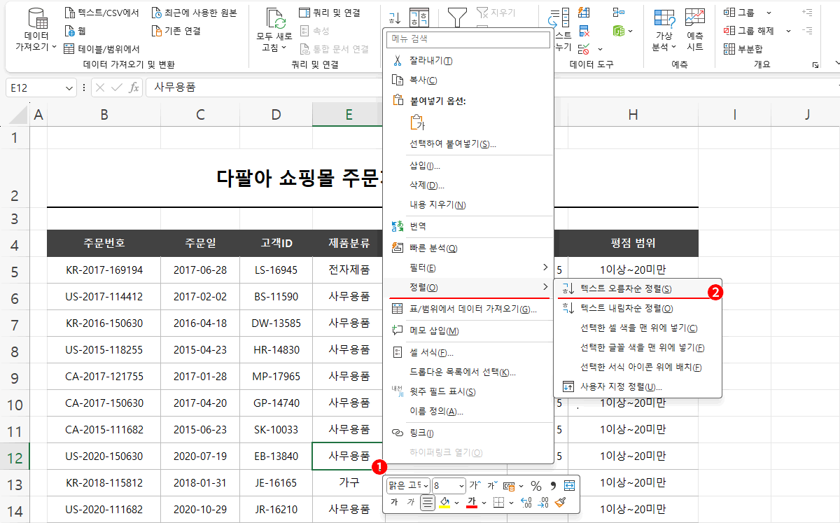
Task: Open the Get Data (데이터 가져오기) button
Action: pyautogui.click(x=36, y=29)
